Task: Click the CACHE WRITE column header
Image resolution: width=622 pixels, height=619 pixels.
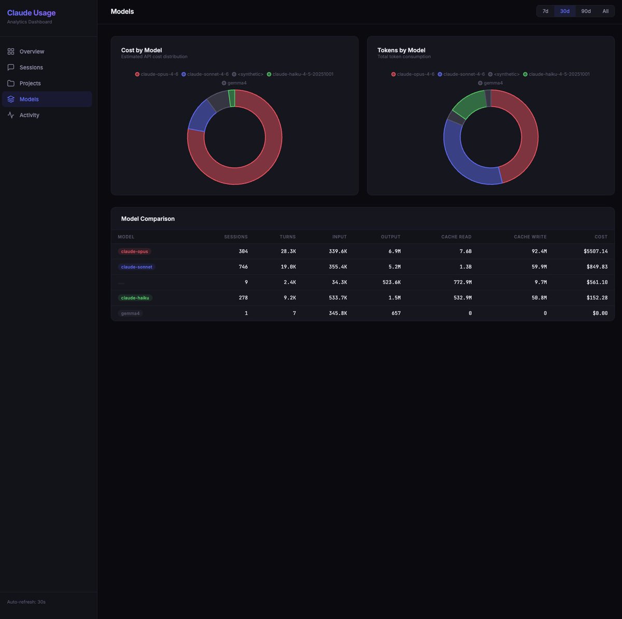Action: point(530,237)
